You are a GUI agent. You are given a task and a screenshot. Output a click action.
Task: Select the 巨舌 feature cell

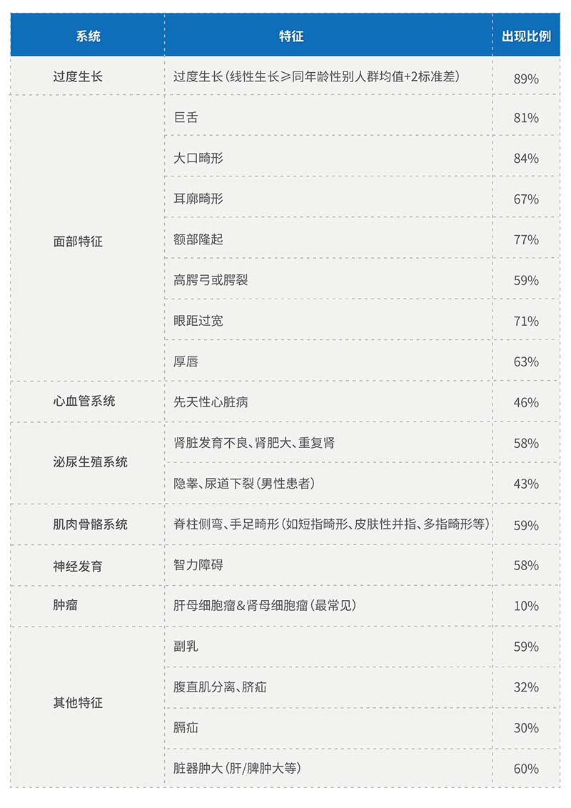(186, 117)
